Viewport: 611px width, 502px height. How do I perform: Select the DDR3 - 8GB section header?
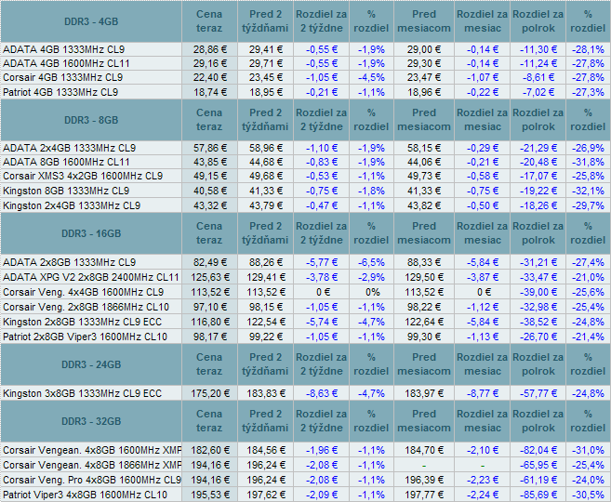[x=91, y=120]
